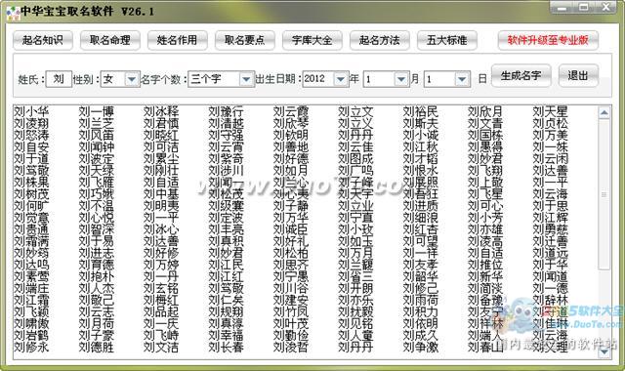This screenshot has height=371, width=625.
Task: Click 退出 exit button
Action: (578, 75)
